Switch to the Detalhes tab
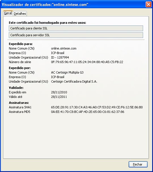 20,14
